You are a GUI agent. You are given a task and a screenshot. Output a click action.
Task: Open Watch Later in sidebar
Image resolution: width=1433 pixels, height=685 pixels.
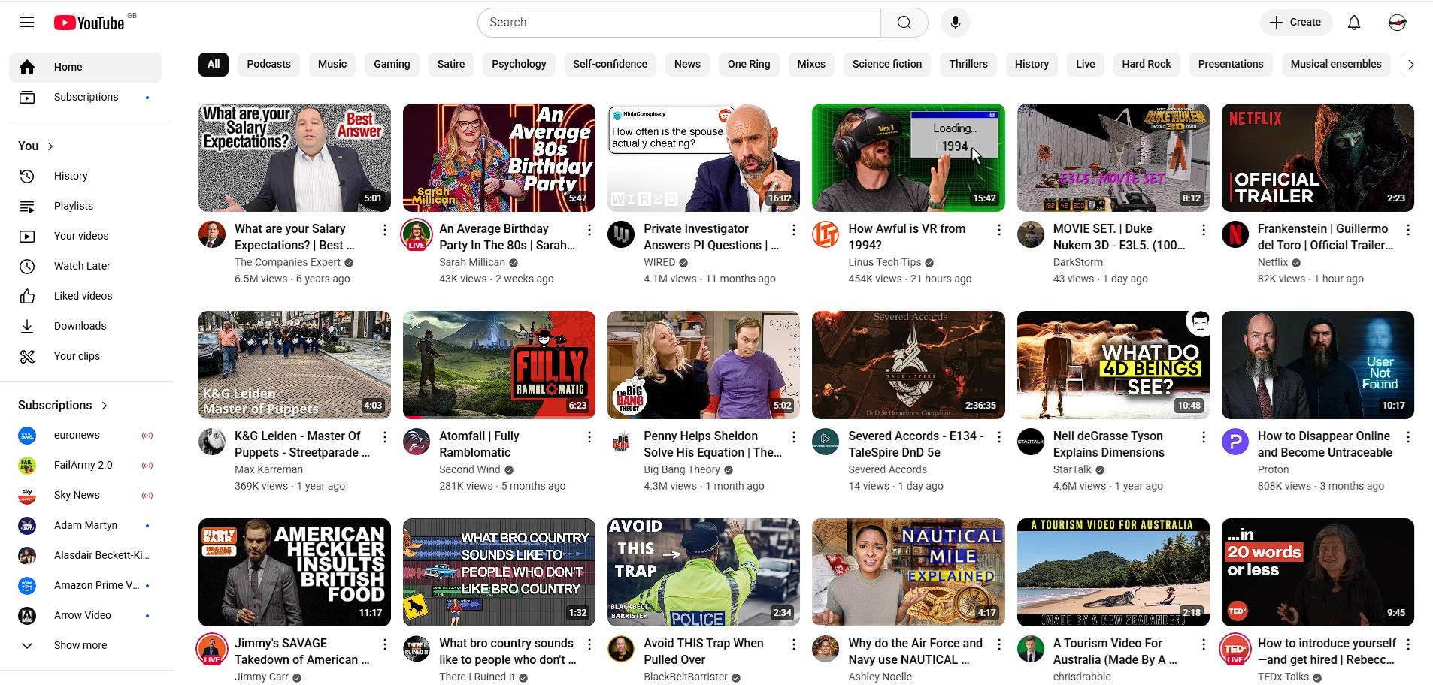pos(82,266)
